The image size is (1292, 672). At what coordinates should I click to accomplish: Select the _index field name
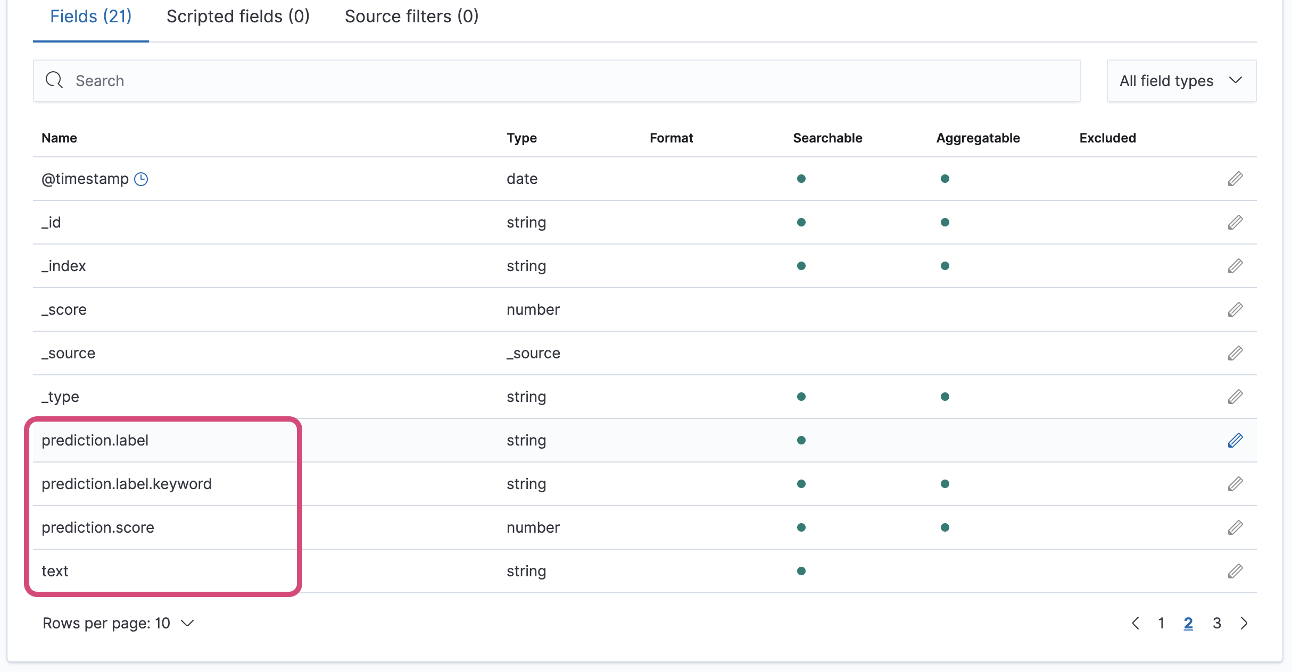63,266
